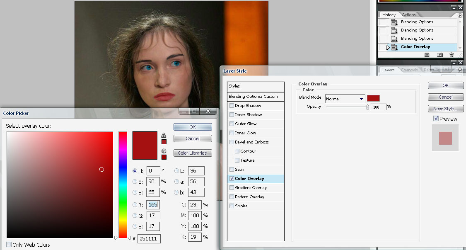
Task: Toggle the Preview checkbox in Layer Style
Action: point(436,119)
